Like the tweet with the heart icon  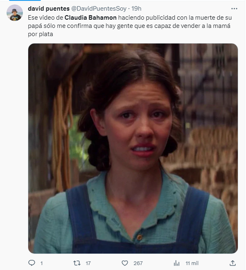coord(125,263)
